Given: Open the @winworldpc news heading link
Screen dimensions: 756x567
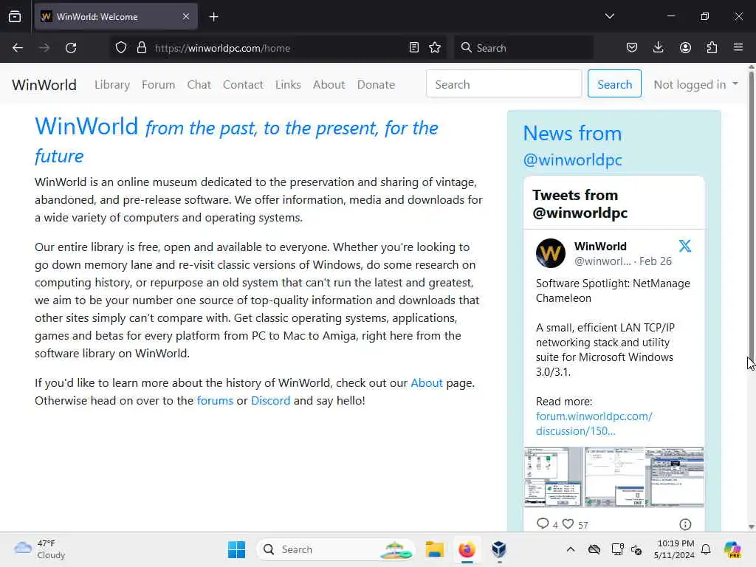Looking at the screenshot, I should pos(573,159).
